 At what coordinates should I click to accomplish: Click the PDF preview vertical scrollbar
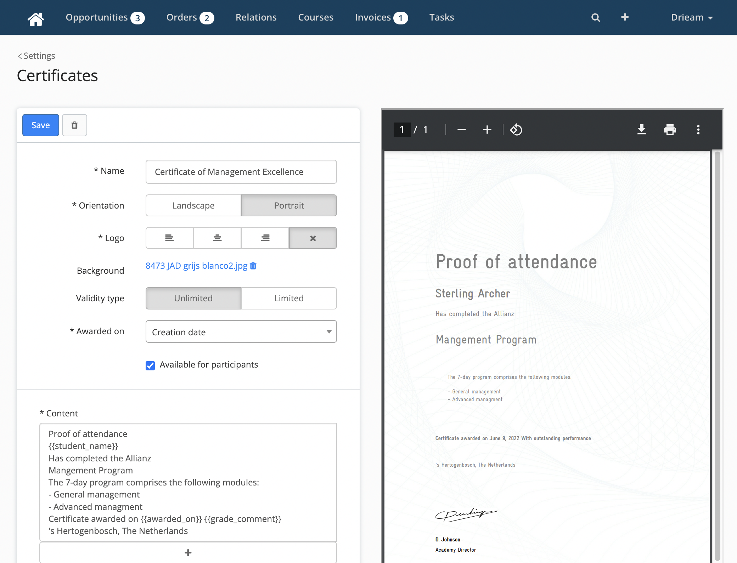click(x=718, y=356)
